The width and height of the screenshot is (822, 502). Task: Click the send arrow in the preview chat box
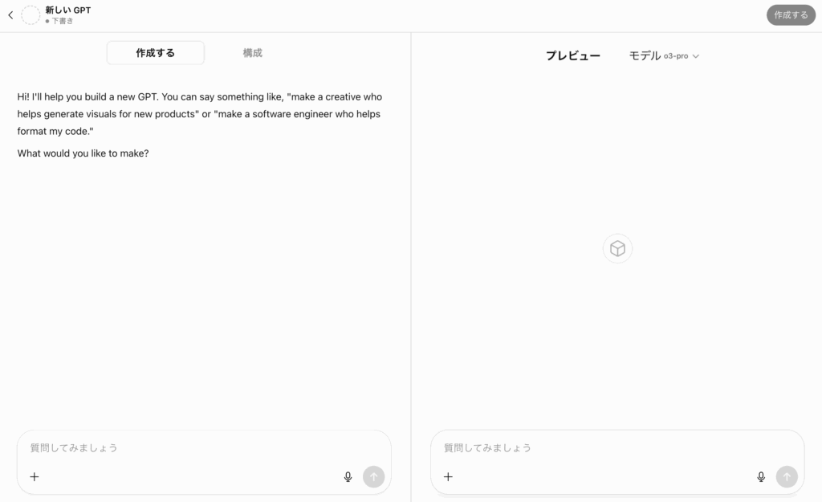(x=787, y=477)
